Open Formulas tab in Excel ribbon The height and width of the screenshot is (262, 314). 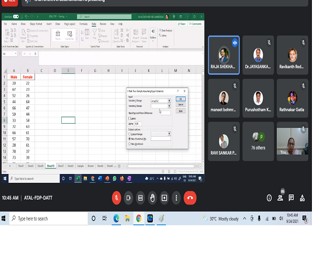coord(83,24)
